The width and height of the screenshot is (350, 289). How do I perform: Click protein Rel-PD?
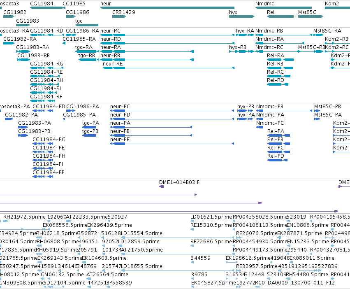[x=278, y=160]
